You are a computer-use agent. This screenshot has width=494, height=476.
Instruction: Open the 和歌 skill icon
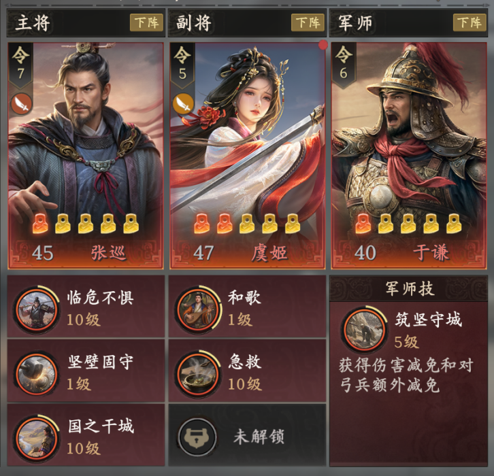point(198,310)
